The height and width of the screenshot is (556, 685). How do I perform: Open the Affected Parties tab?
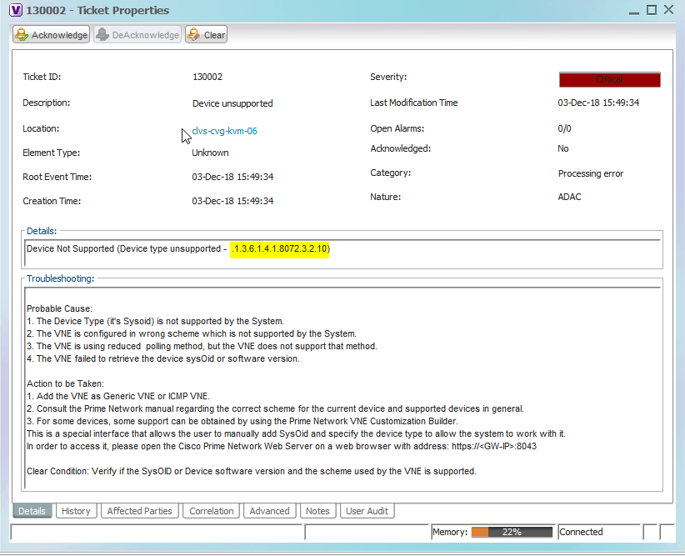coord(139,511)
